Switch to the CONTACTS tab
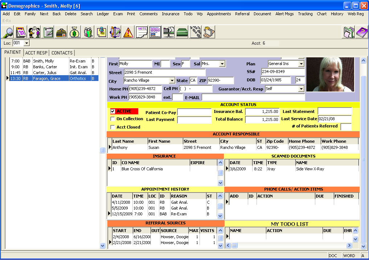This screenshot has height=260, width=369. pyautogui.click(x=62, y=53)
